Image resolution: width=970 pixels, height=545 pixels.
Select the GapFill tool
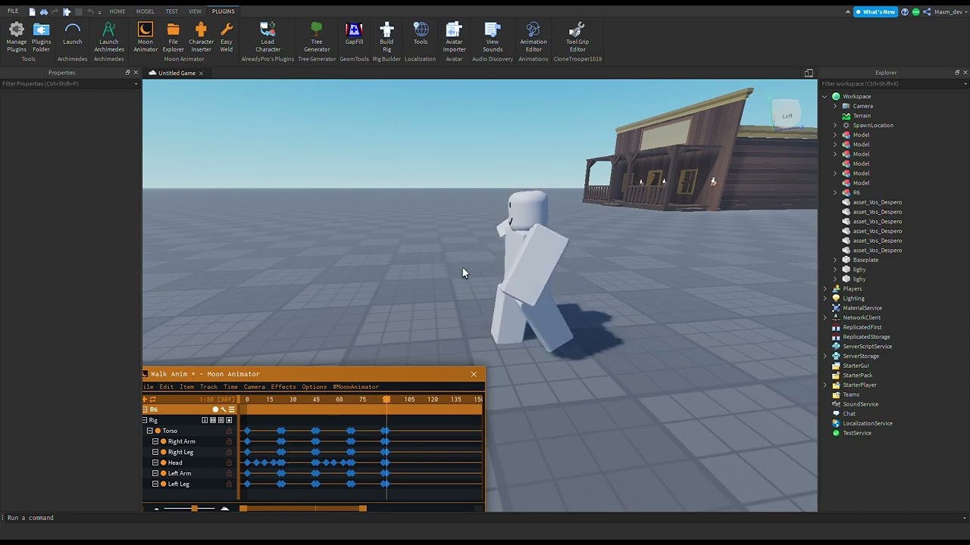click(354, 33)
